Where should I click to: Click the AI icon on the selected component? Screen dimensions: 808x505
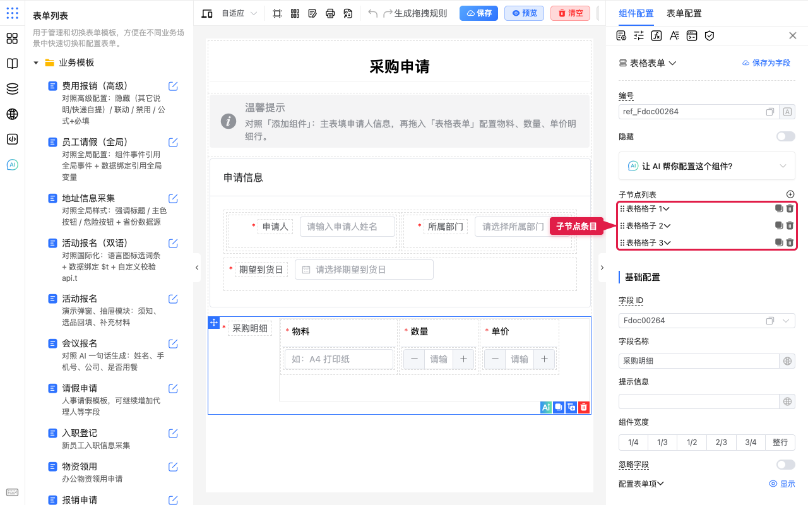546,407
